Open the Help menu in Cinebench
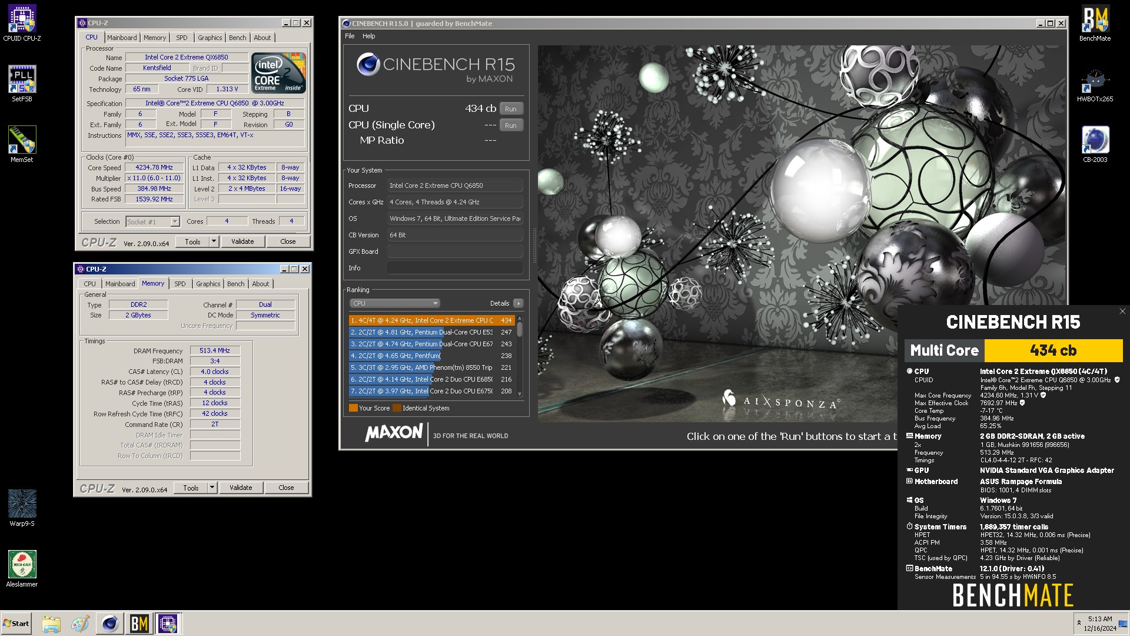 (x=368, y=36)
